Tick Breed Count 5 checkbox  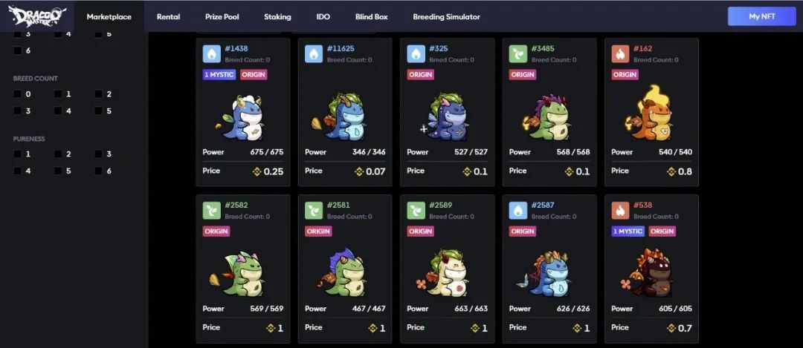[x=98, y=111]
